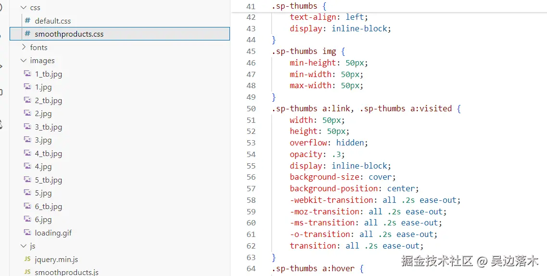Viewport: 547px width, 276px height.
Task: Select the js folder label
Action: tap(33, 246)
